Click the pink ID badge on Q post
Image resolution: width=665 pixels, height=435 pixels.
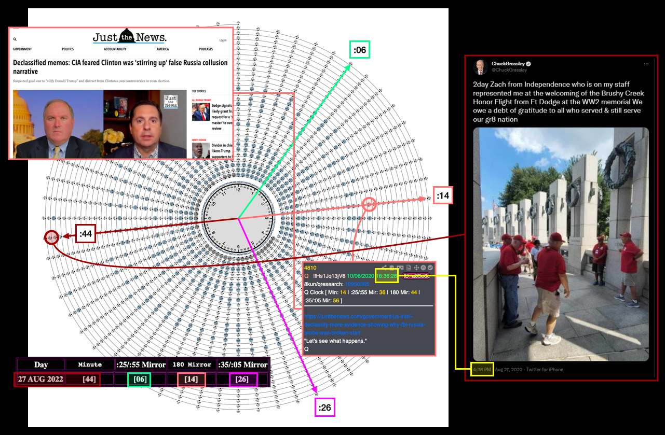(415, 276)
